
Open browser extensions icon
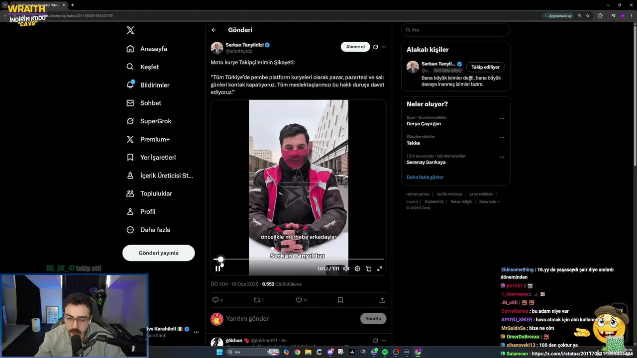[x=600, y=15]
